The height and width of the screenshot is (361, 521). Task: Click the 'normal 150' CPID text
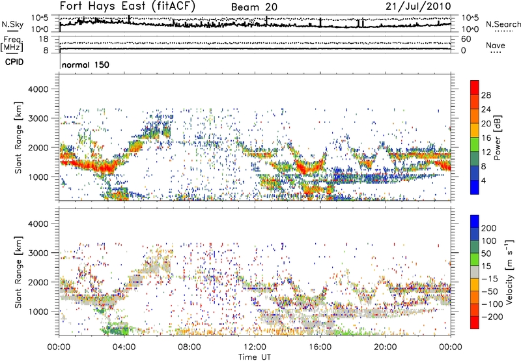(x=85, y=65)
